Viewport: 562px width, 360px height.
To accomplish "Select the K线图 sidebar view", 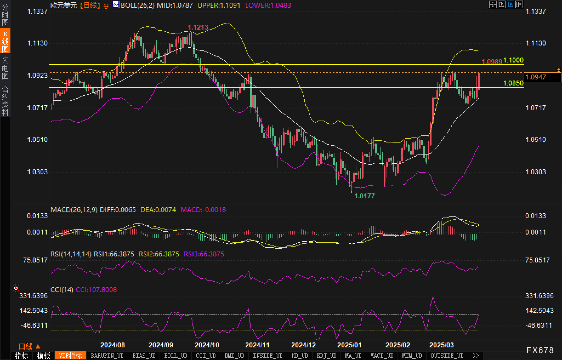I will coord(5,41).
